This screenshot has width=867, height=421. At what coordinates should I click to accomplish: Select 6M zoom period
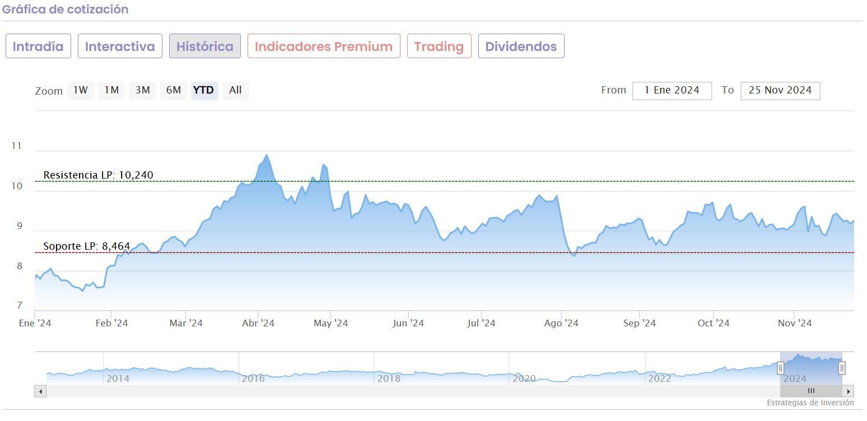click(x=174, y=90)
